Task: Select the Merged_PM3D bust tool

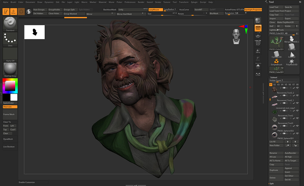Action: tap(292, 39)
